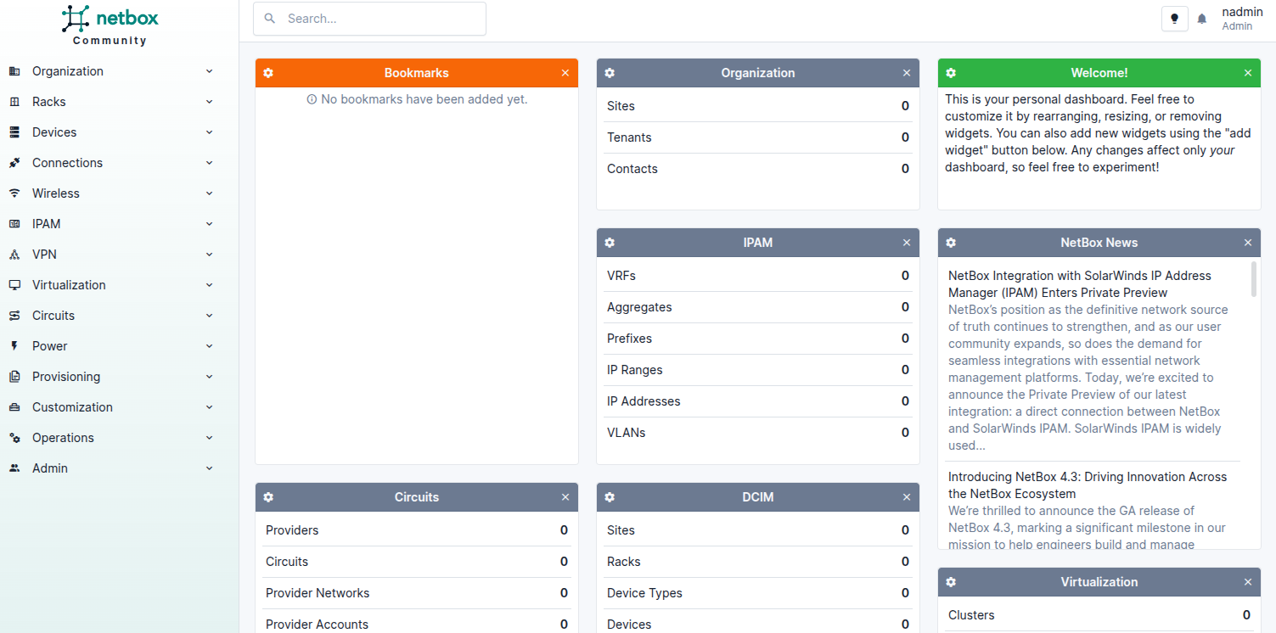
Task: Click the notifications bell icon
Action: 1202,19
